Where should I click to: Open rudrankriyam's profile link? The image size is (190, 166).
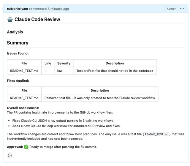click(17, 9)
